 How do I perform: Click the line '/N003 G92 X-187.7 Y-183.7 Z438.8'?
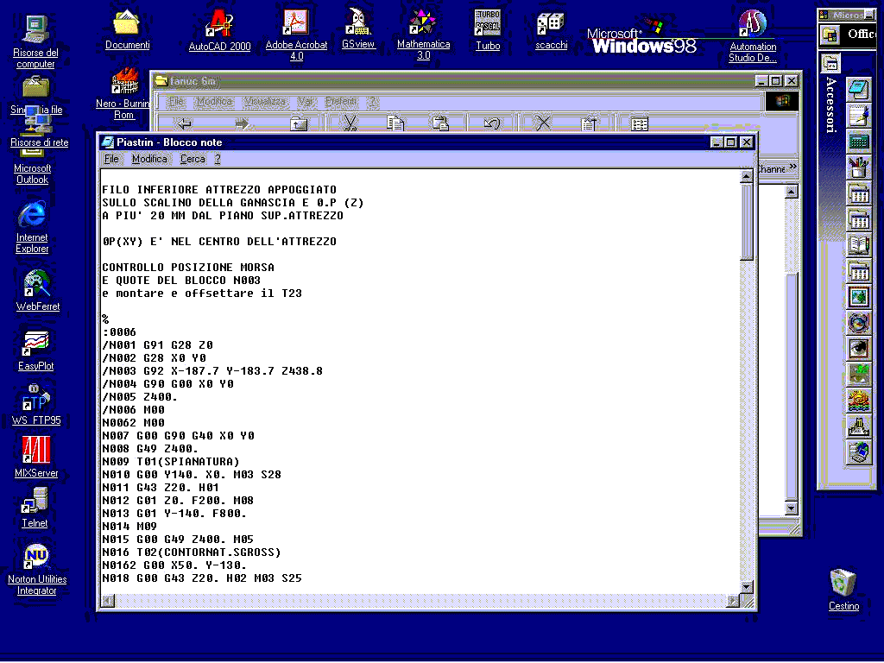click(212, 371)
